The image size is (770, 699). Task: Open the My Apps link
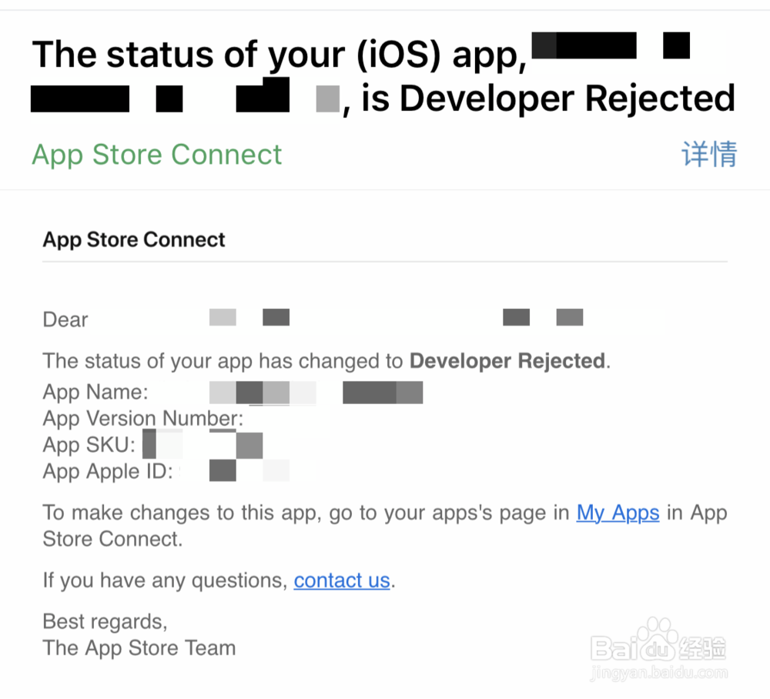pyautogui.click(x=618, y=513)
